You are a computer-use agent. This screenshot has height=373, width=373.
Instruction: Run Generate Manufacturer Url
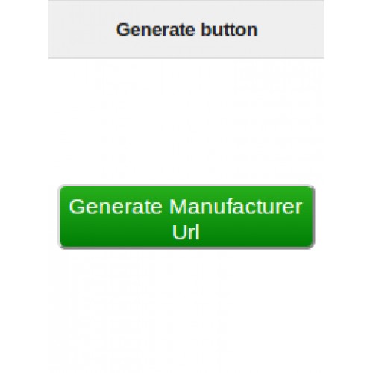pyautogui.click(x=186, y=217)
